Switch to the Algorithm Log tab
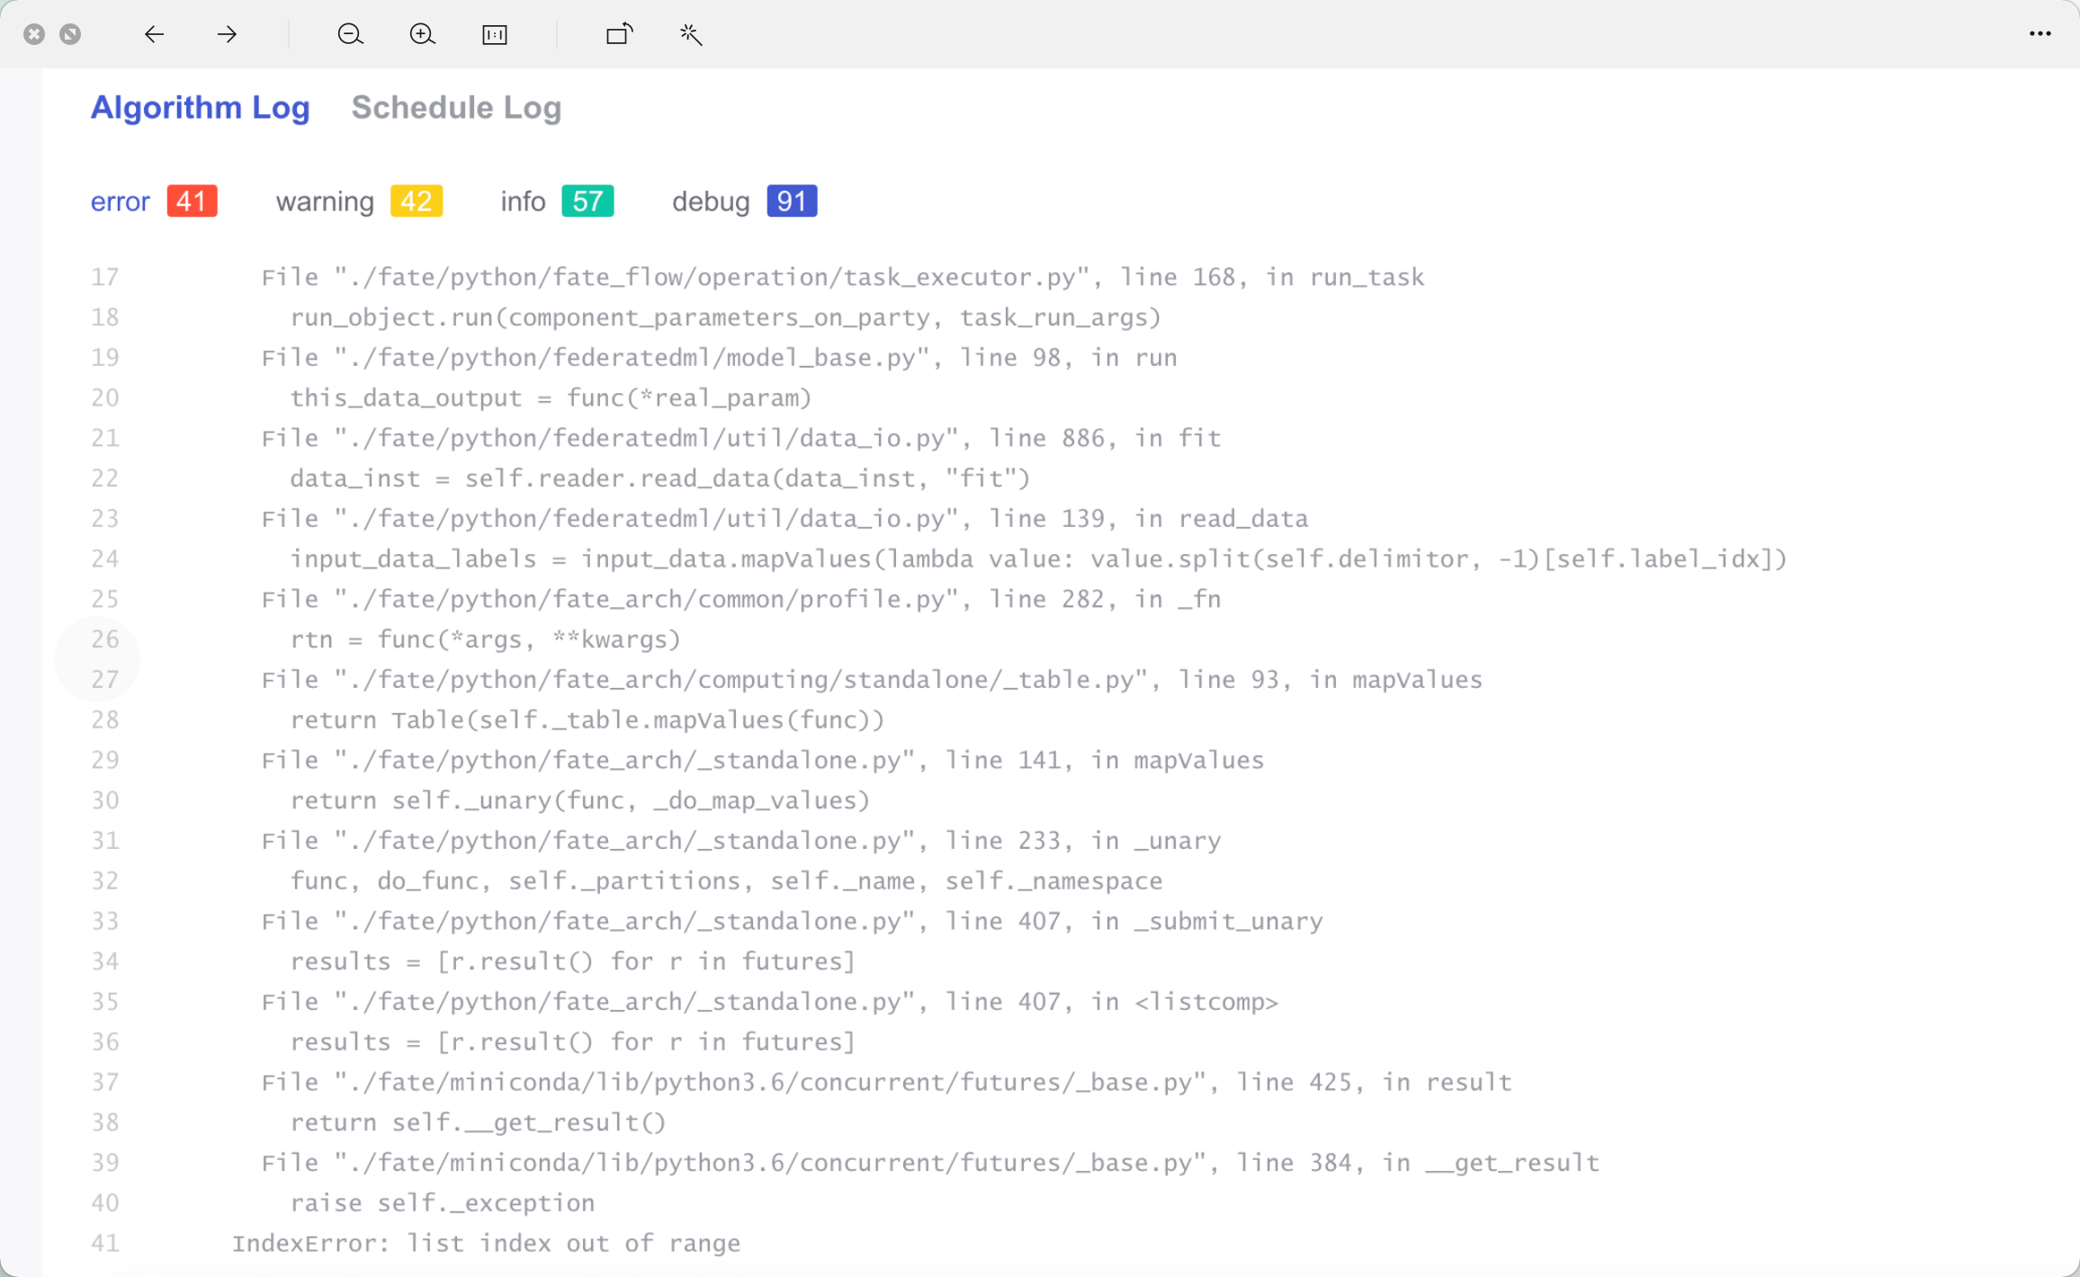The image size is (2080, 1277). [x=200, y=107]
